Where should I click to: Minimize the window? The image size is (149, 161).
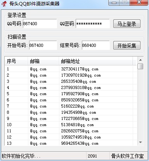point(114,3)
